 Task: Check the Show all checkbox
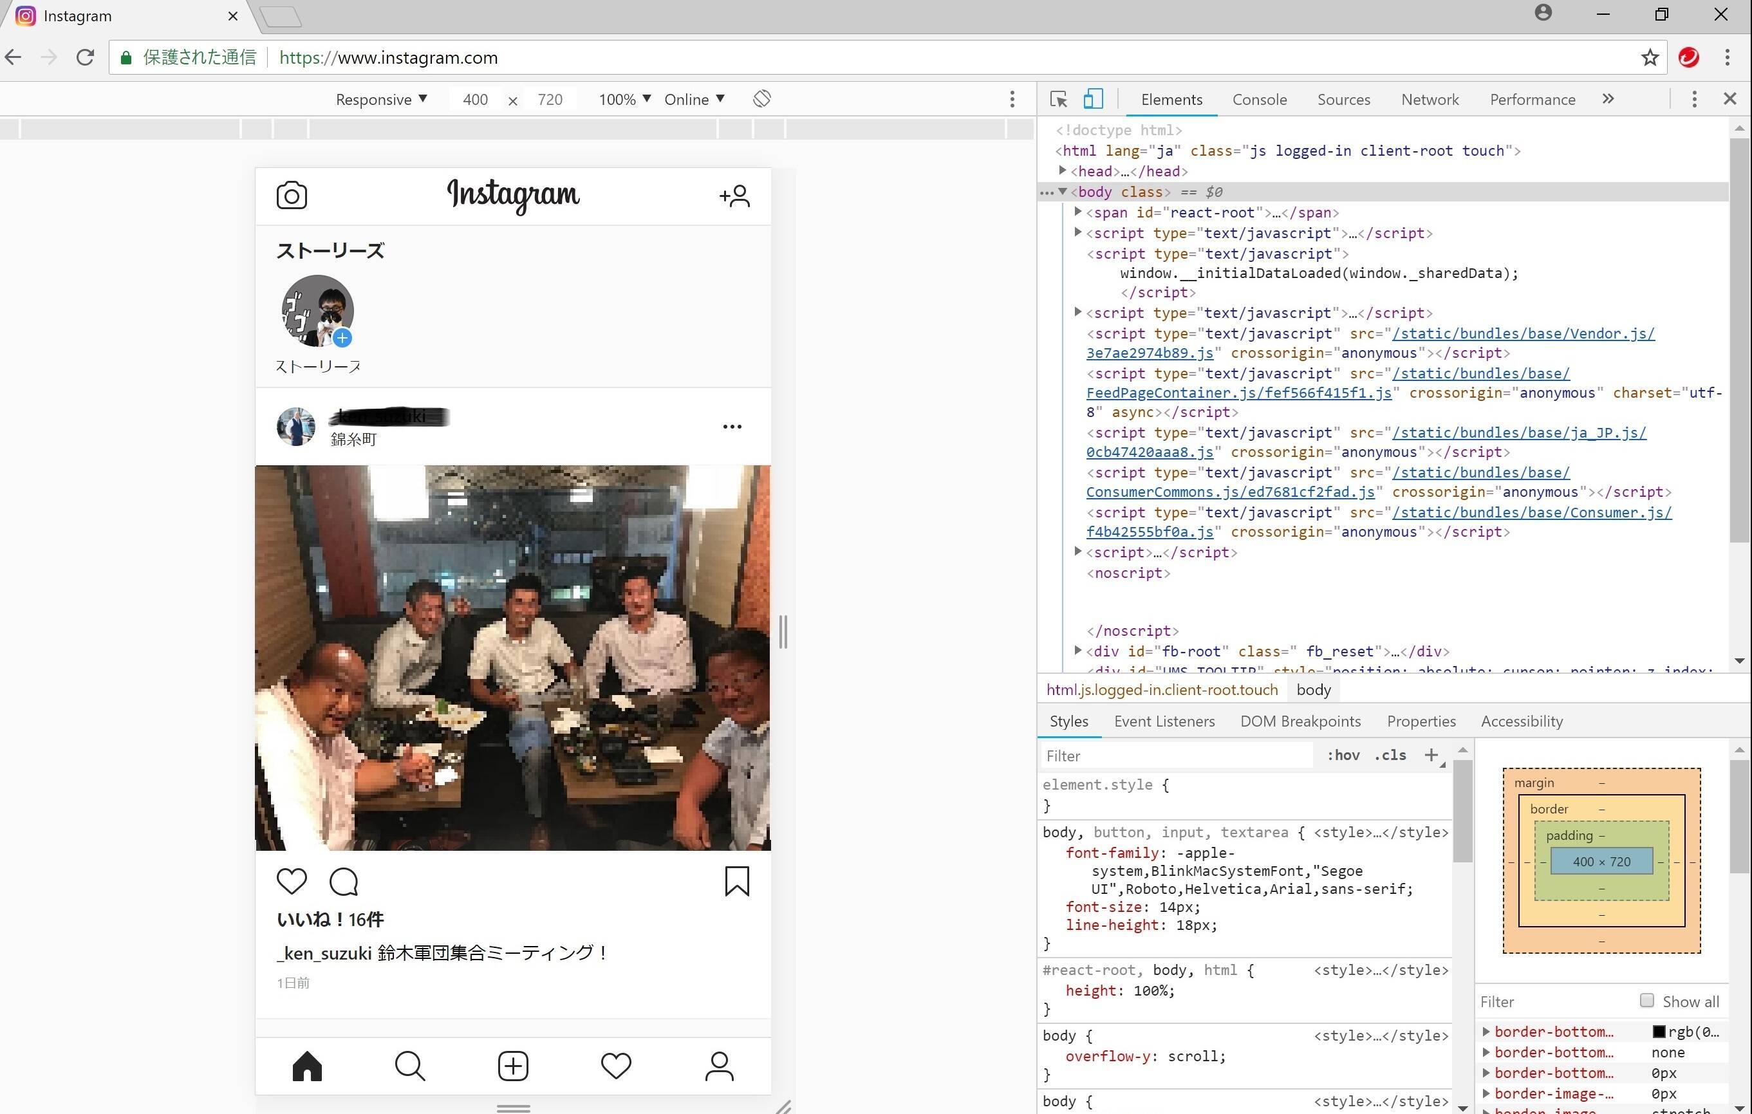pyautogui.click(x=1647, y=1001)
